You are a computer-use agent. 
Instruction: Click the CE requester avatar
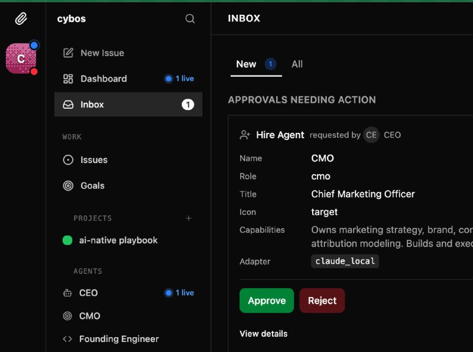371,135
